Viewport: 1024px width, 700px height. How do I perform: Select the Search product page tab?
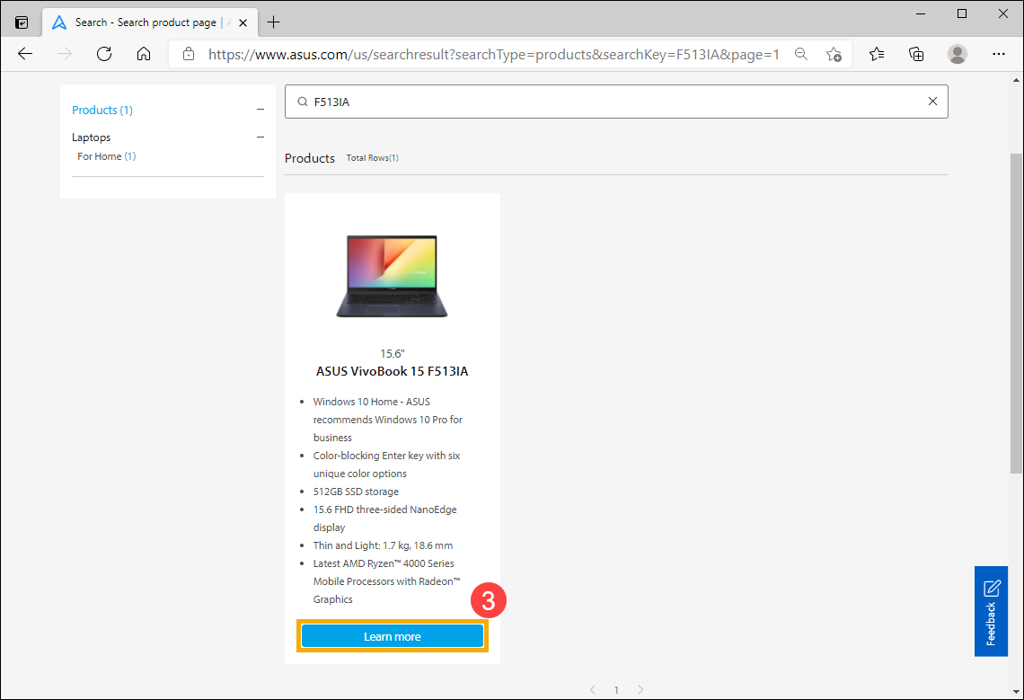[x=151, y=22]
